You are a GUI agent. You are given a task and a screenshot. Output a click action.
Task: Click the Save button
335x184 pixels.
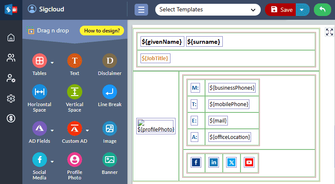281,10
